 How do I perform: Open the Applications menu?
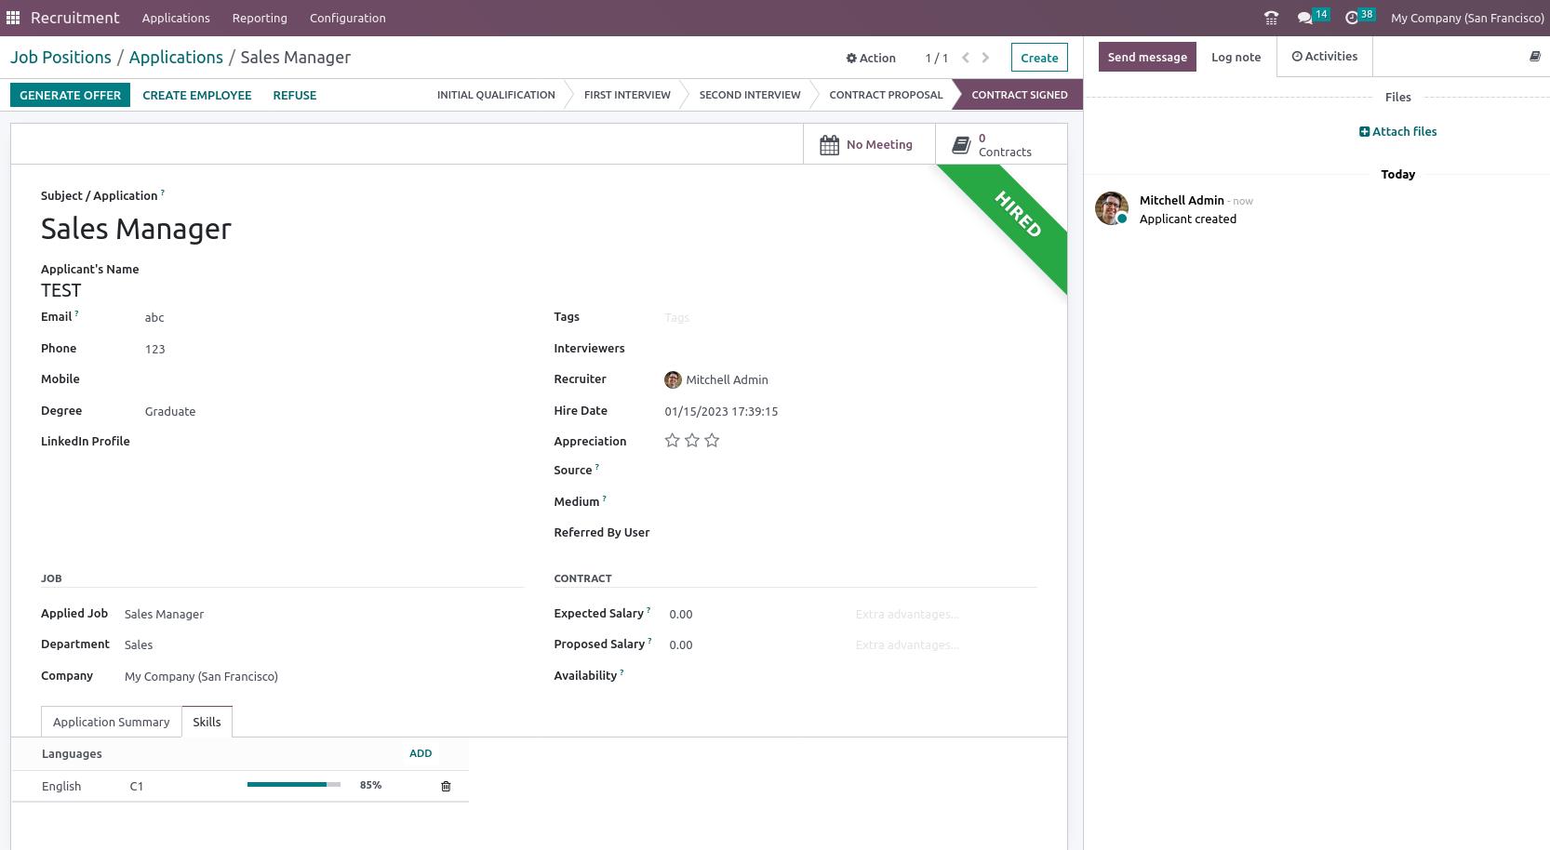tap(176, 18)
